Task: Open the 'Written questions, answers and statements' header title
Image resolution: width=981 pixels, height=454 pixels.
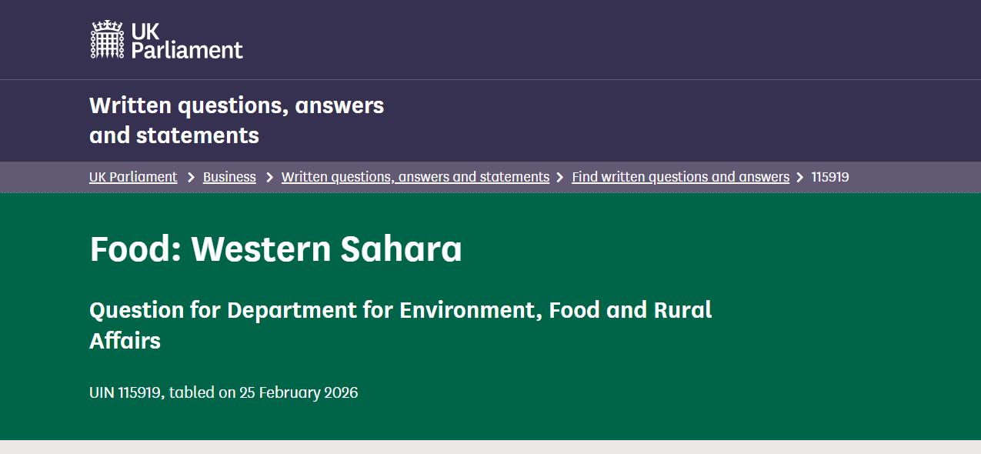Action: 236,120
